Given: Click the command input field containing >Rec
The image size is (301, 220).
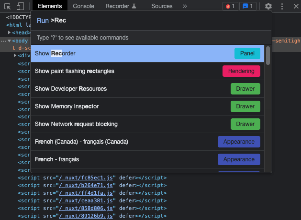Looking at the screenshot, I should (x=151, y=21).
